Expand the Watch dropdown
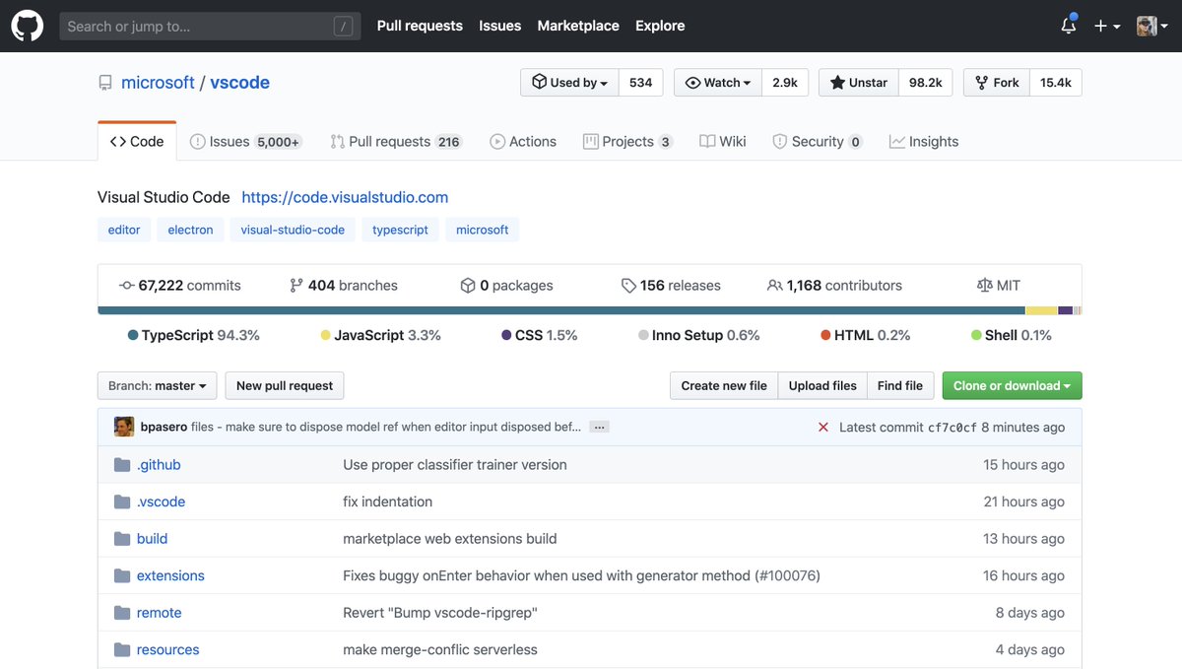 pyautogui.click(x=718, y=83)
